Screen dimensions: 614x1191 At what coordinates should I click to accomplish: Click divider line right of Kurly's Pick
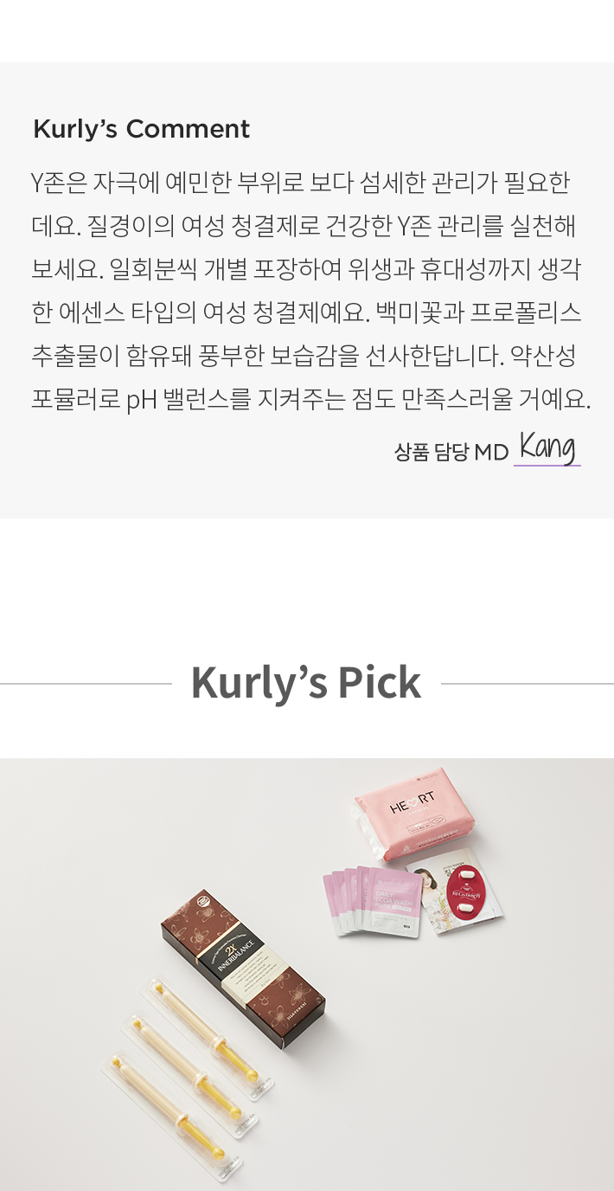point(528,684)
